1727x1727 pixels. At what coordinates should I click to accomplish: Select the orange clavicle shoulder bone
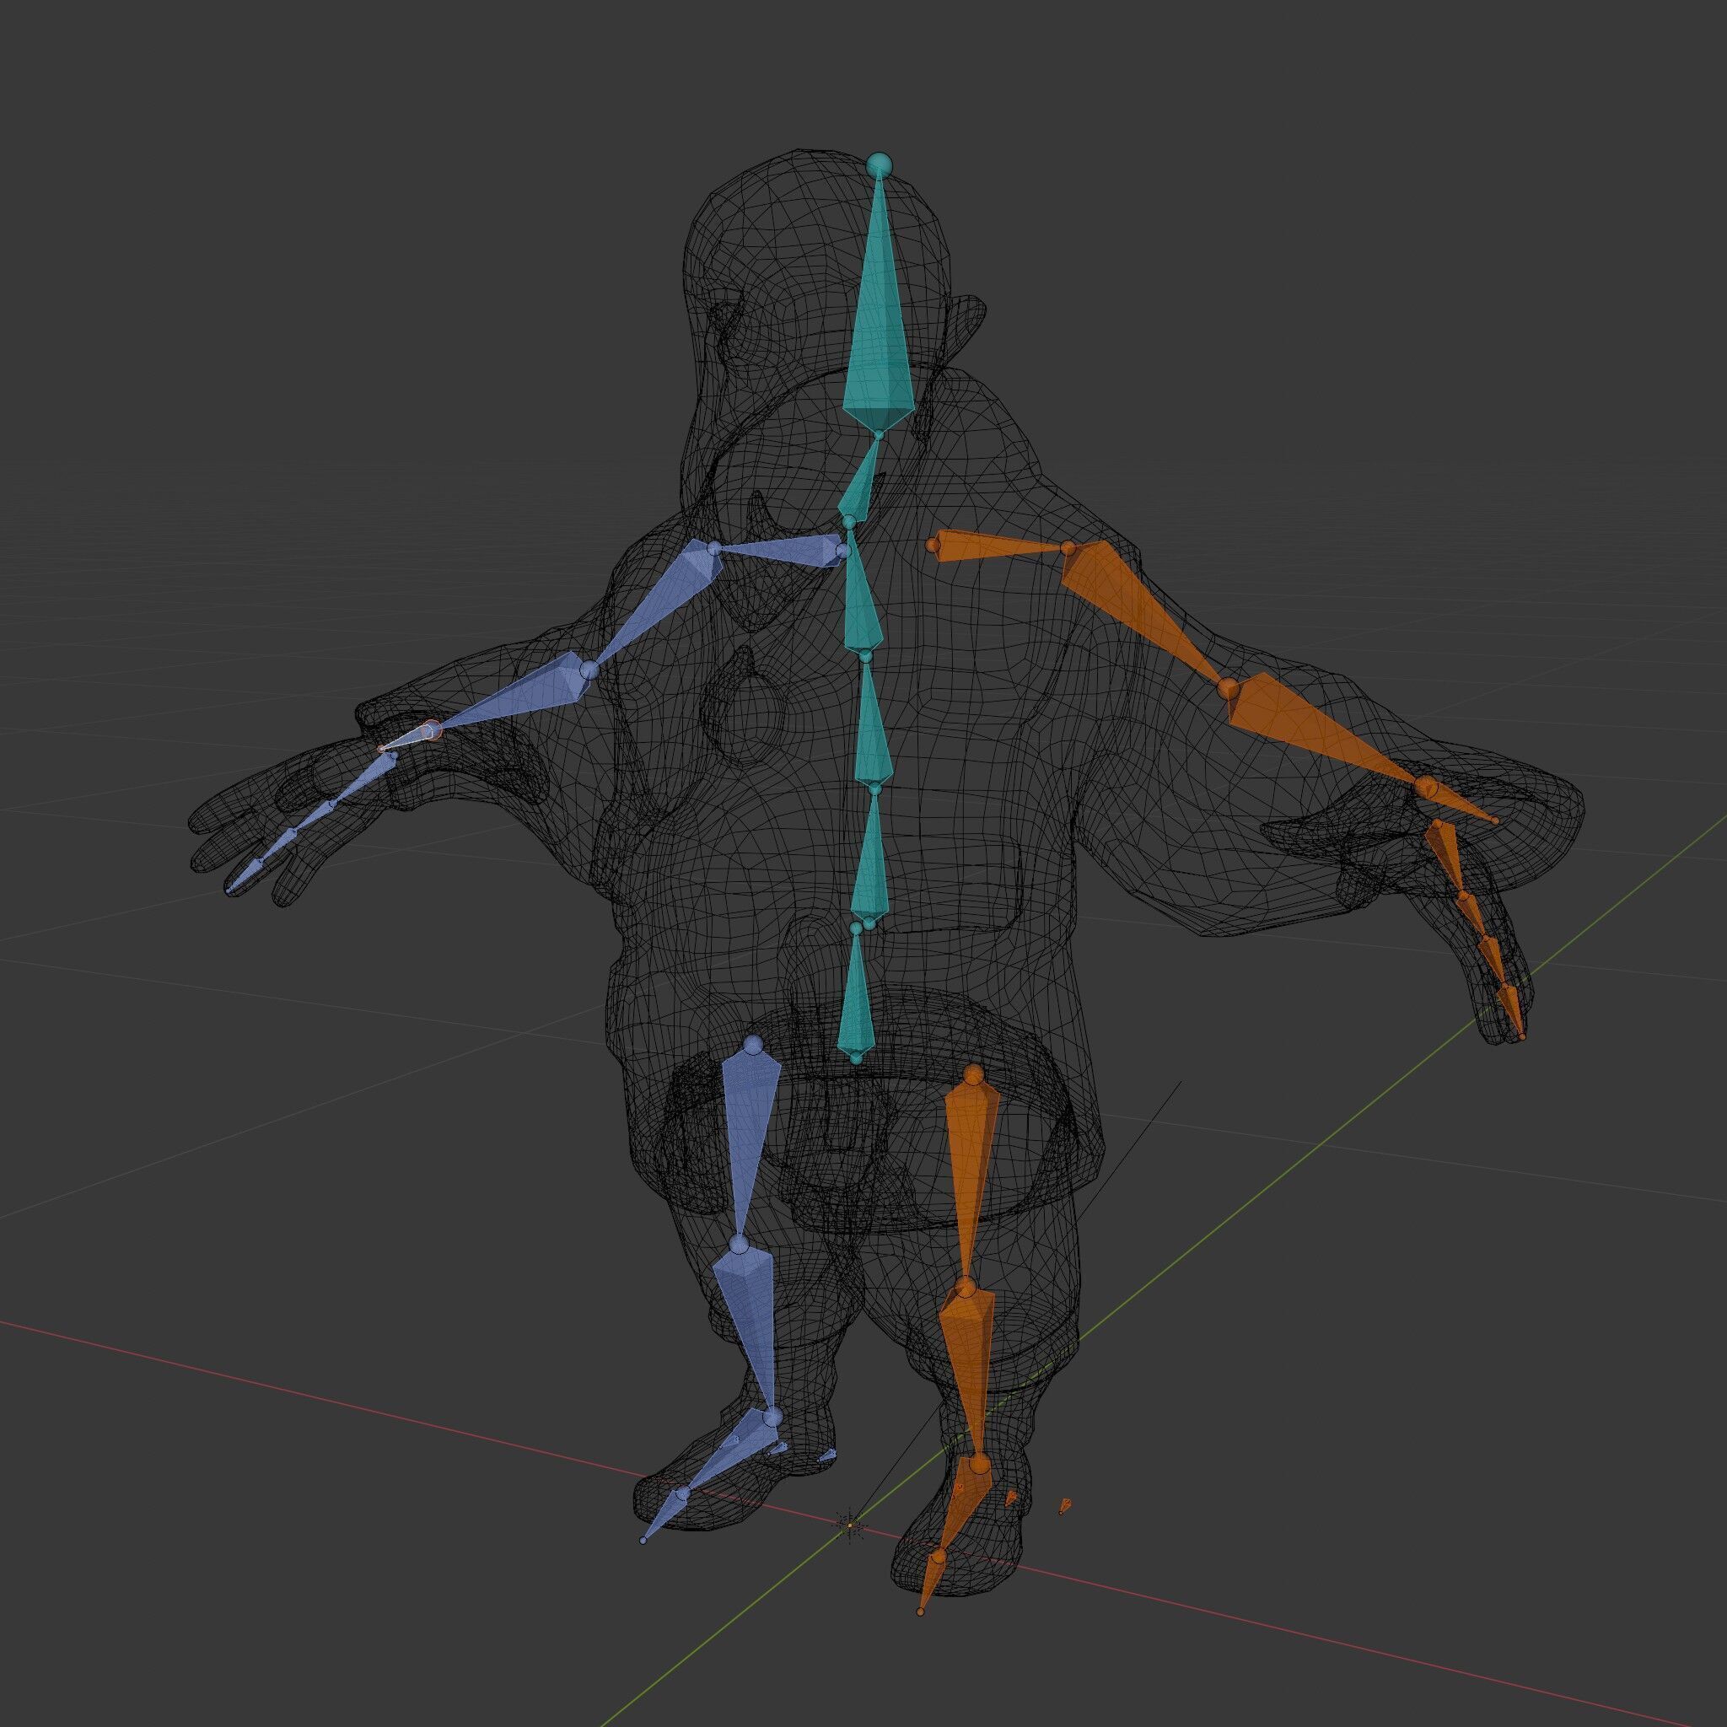coord(999,547)
